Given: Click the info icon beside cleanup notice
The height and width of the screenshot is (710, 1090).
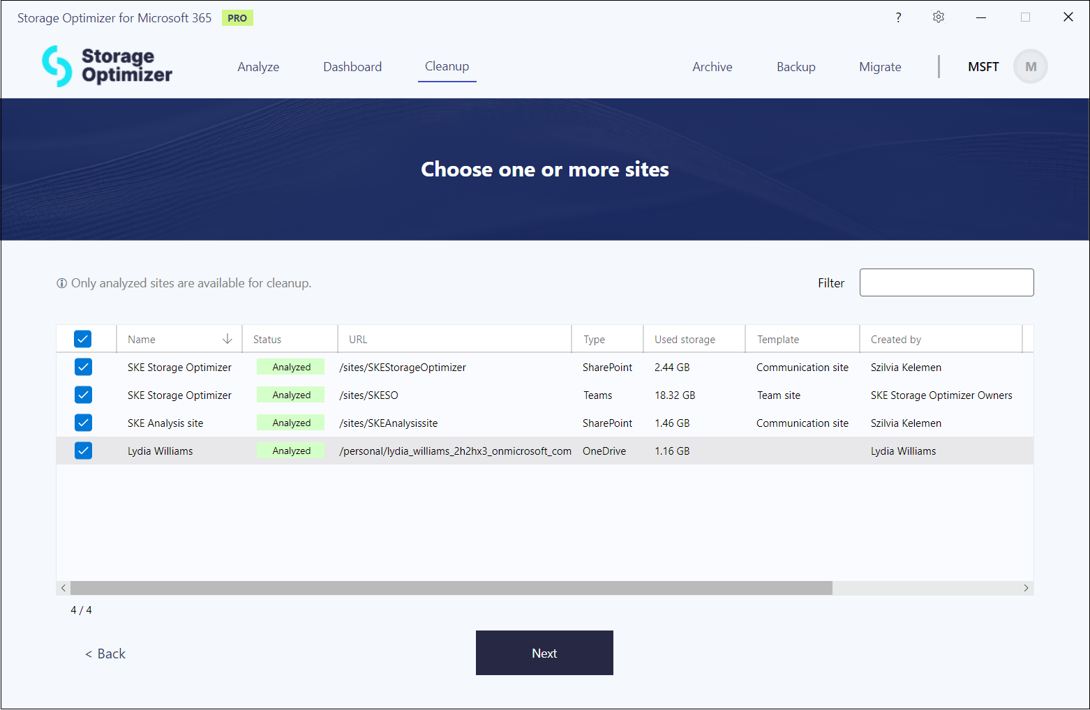Looking at the screenshot, I should [x=62, y=283].
